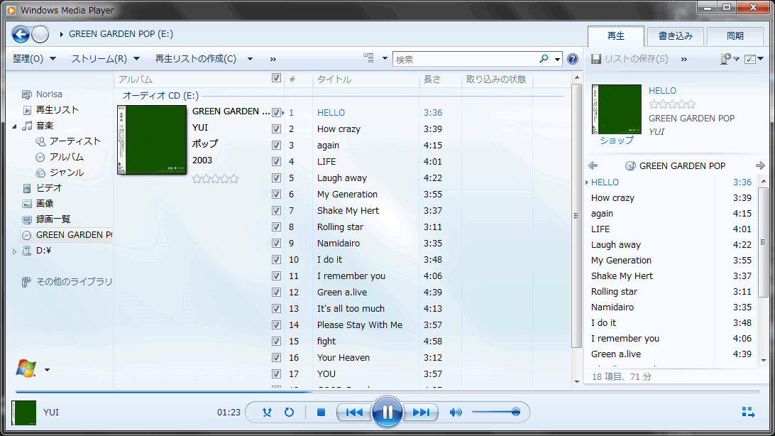Viewport: 775px width, 436px height.
Task: Show more toolbar commands chevron
Action: [273, 59]
